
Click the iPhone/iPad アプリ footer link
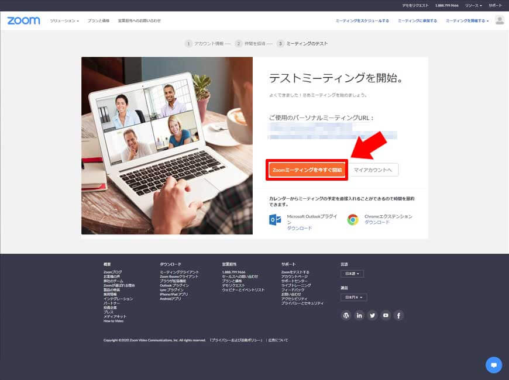click(x=174, y=294)
